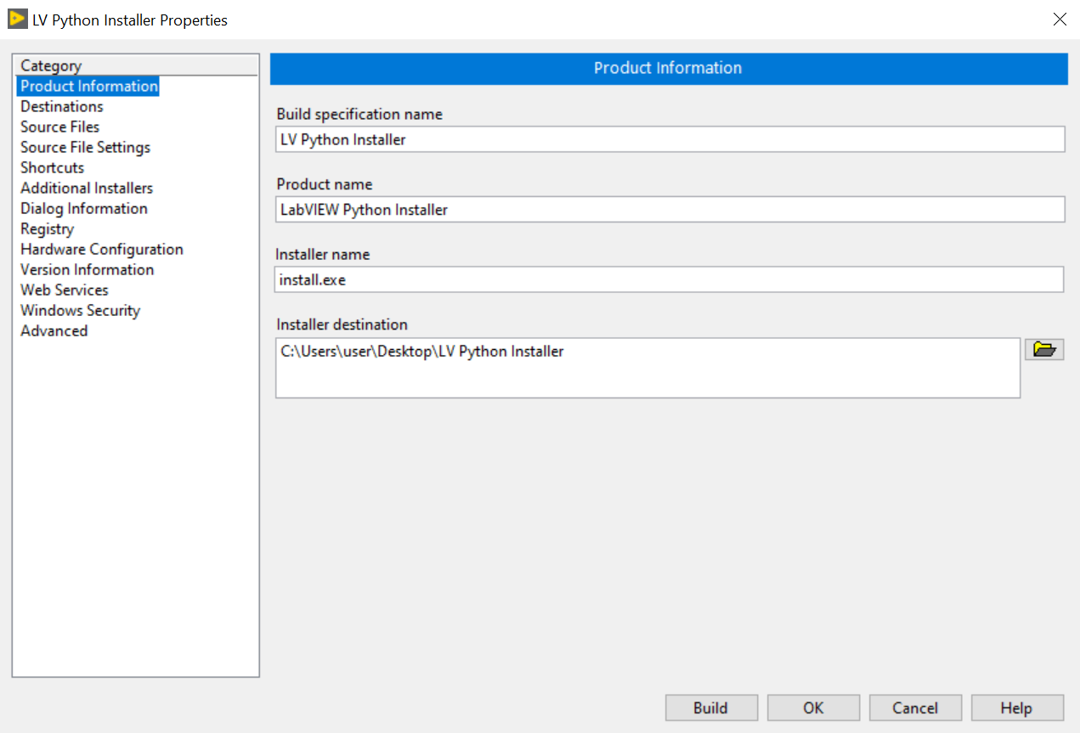This screenshot has height=733, width=1080.
Task: Open the Destinations category
Action: [62, 106]
